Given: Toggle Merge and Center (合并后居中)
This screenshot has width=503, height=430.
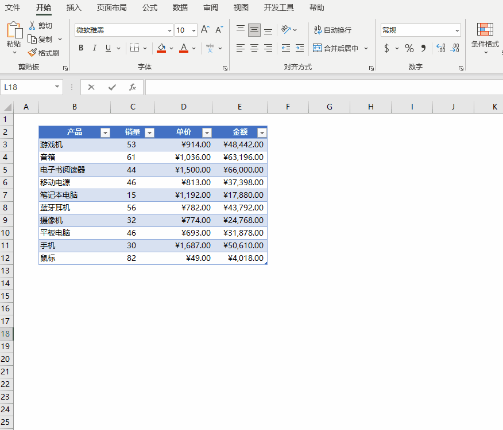Looking at the screenshot, I should [x=335, y=48].
